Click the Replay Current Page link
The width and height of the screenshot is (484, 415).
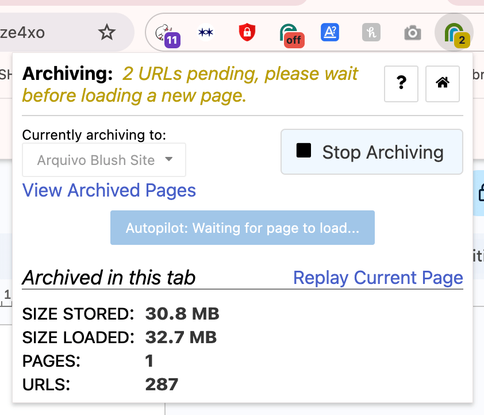[x=378, y=278]
